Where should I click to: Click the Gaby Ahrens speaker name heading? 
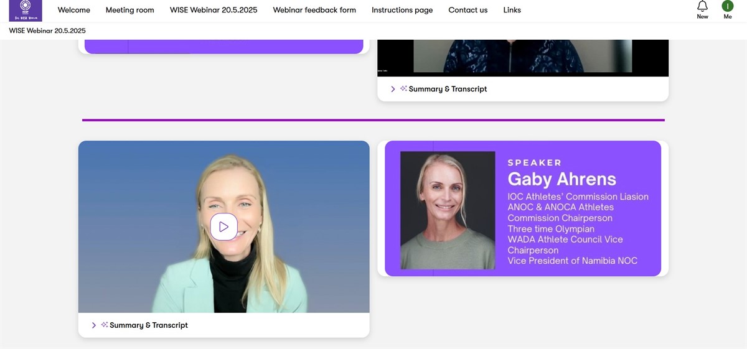tap(562, 179)
